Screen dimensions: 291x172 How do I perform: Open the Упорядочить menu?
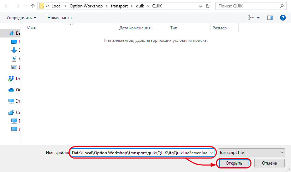pyautogui.click(x=22, y=17)
